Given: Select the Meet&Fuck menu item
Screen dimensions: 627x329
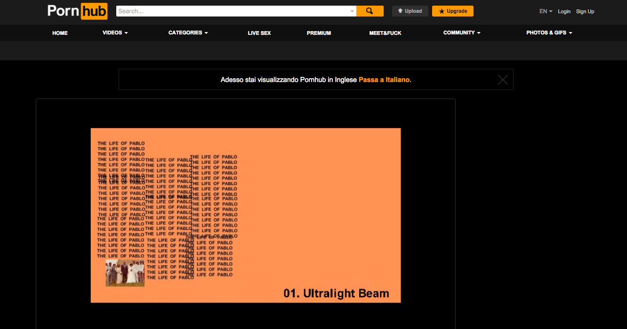Looking at the screenshot, I should point(385,33).
